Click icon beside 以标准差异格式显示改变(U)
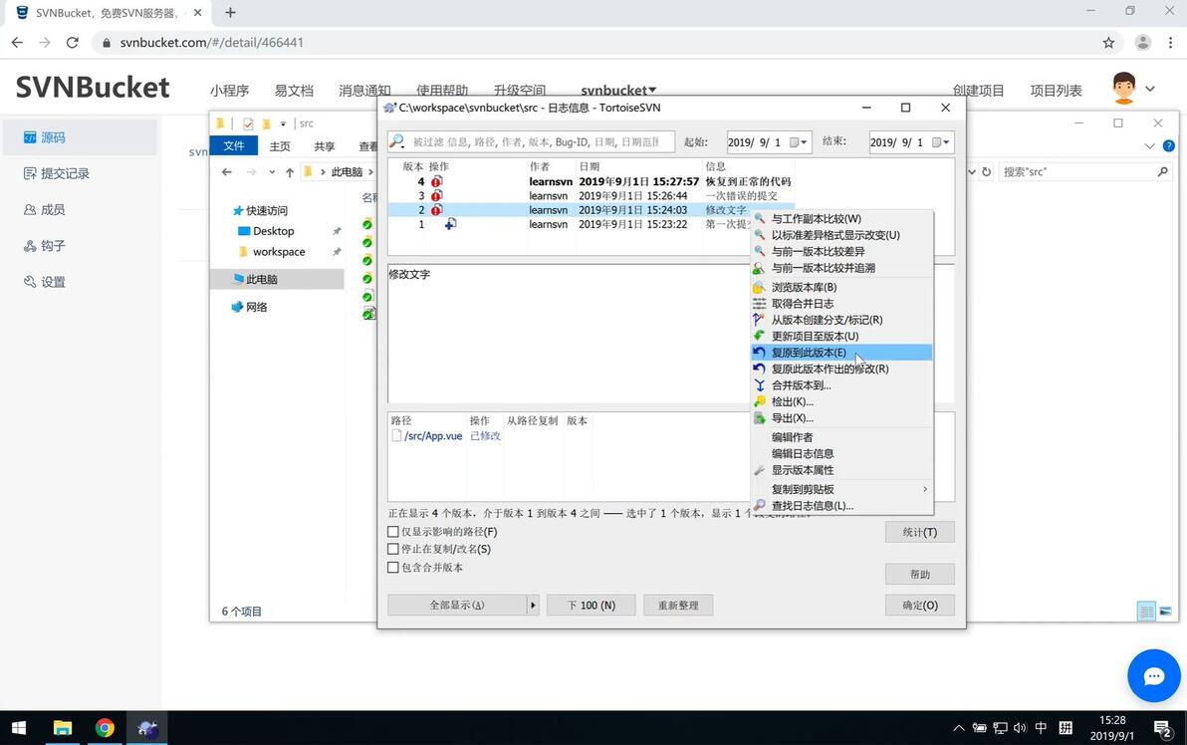This screenshot has height=745, width=1187. point(759,235)
